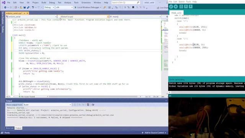245x138 pixels.
Task: Click the New sketch icon in Arduino IDE
Action: tap(181, 7)
